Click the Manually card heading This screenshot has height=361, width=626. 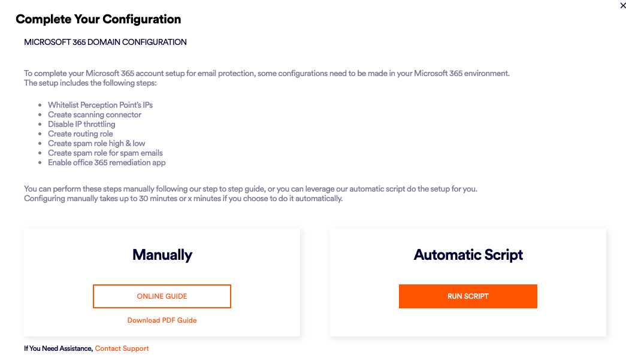162,255
